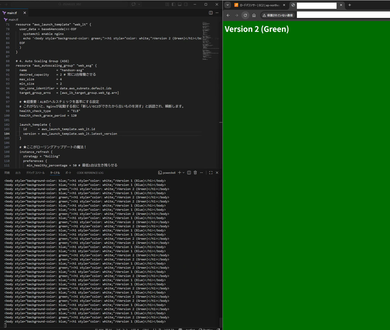This screenshot has width=390, height=330.
Task: Open the browser home page
Action: (254, 15)
